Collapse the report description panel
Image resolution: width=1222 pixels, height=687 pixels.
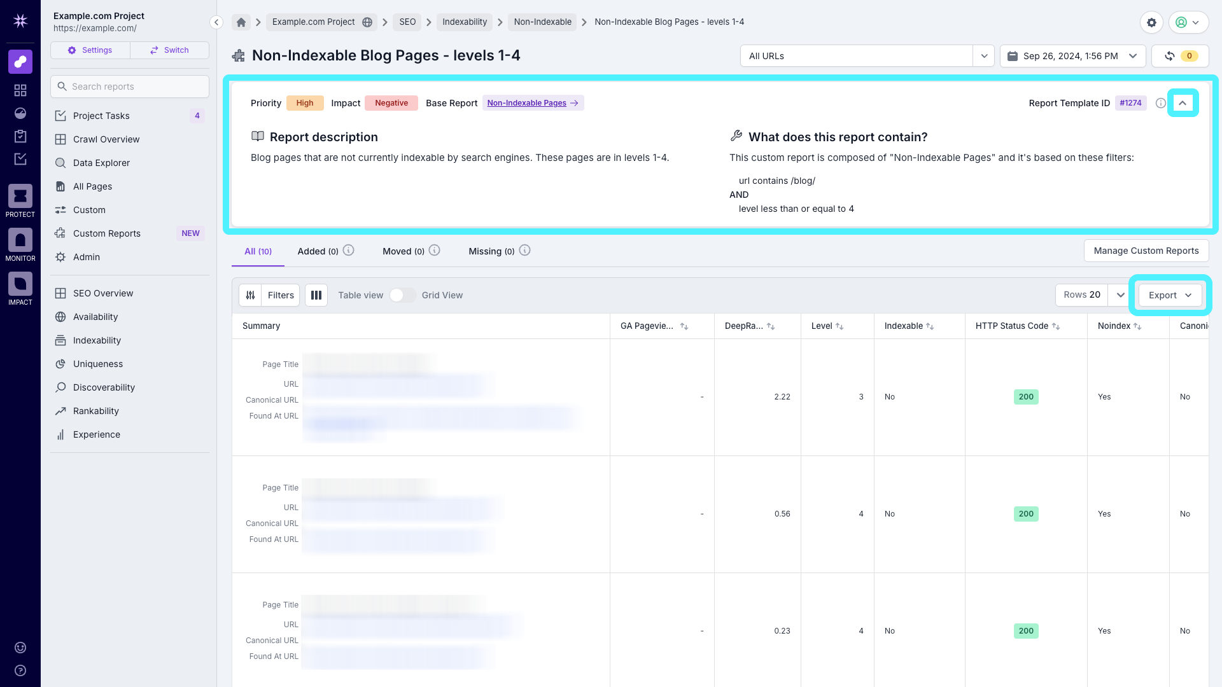tap(1183, 102)
